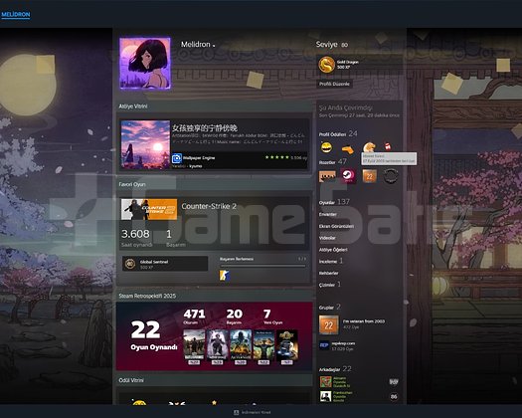Click the 20 Başarım stat in the retrospective
The image size is (522, 418).
[x=235, y=316]
